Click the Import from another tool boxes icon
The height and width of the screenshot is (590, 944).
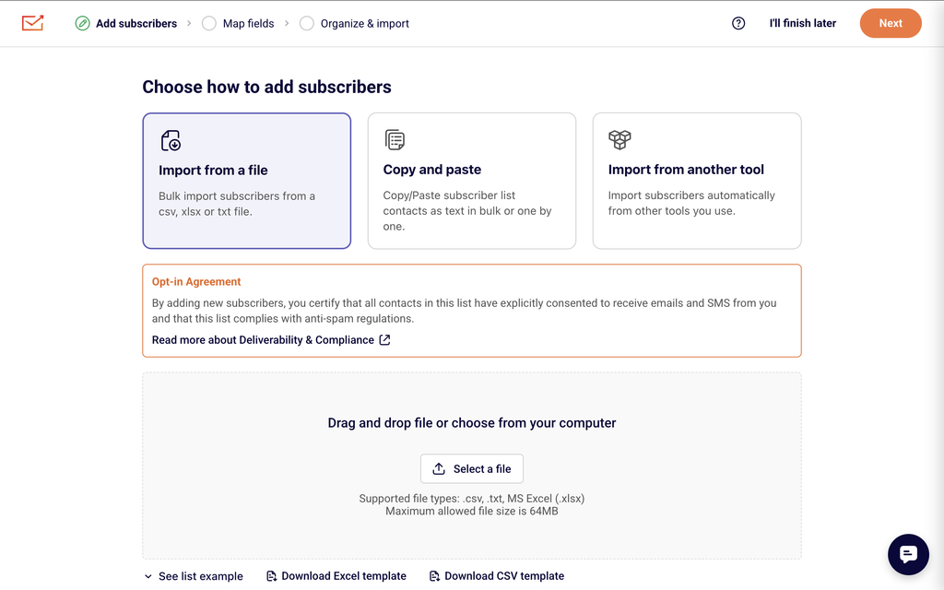(x=619, y=140)
